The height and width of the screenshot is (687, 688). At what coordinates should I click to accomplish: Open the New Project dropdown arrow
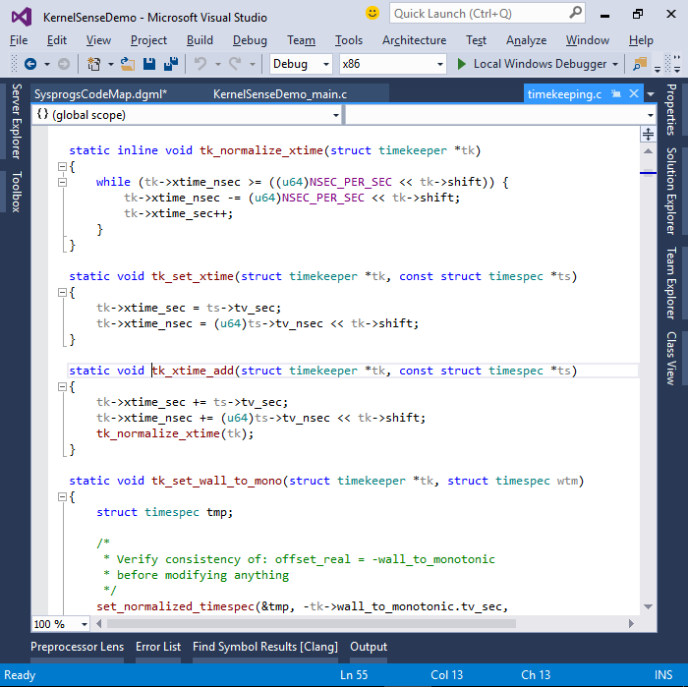pyautogui.click(x=111, y=64)
